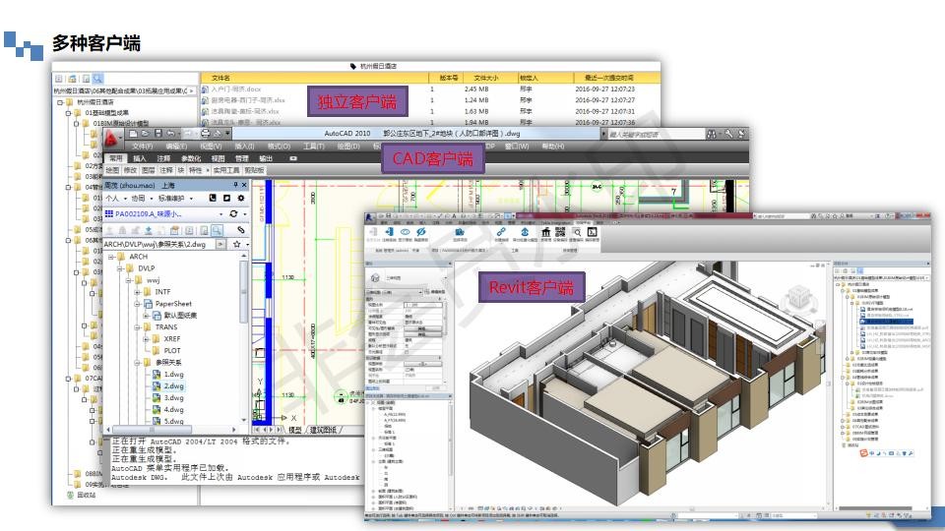Click the blue login door icon in the Revit ribbon
The width and height of the screenshot is (945, 531).
pyautogui.click(x=389, y=232)
